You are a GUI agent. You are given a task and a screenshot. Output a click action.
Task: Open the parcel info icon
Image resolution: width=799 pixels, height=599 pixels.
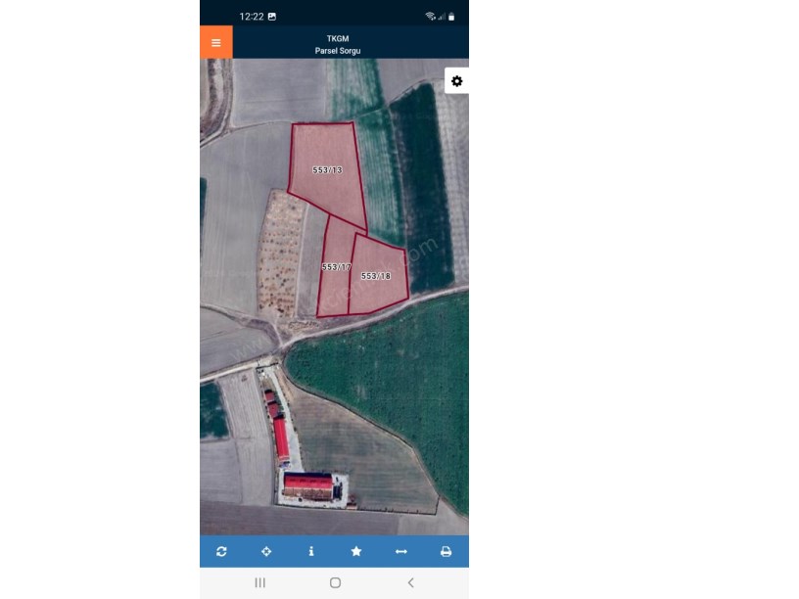[x=311, y=551]
